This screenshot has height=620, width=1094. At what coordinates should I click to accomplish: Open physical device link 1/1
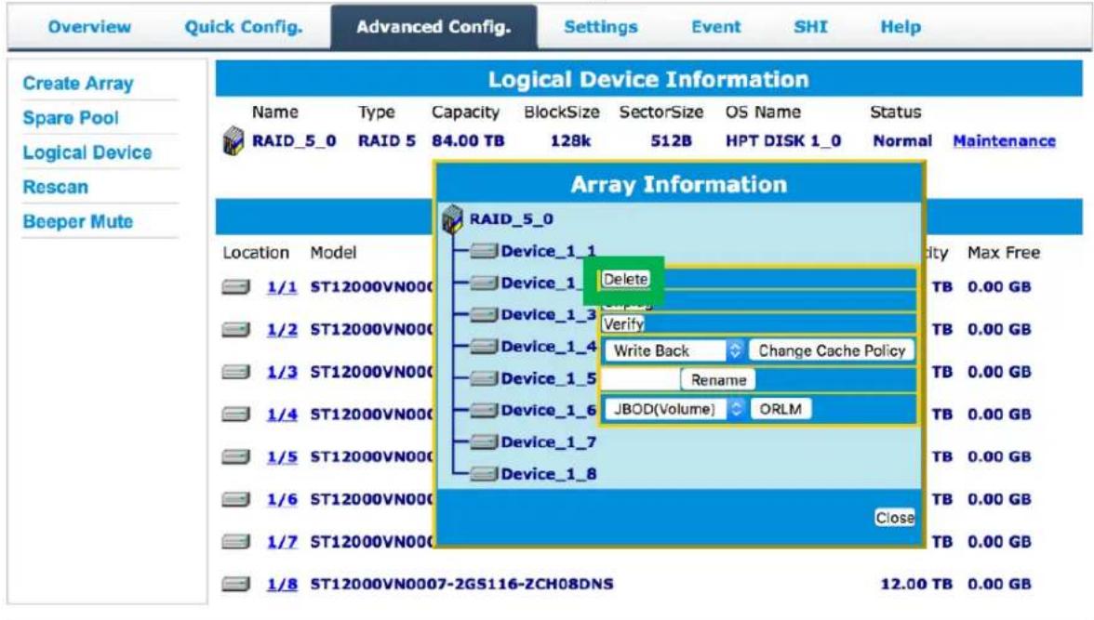click(x=282, y=286)
